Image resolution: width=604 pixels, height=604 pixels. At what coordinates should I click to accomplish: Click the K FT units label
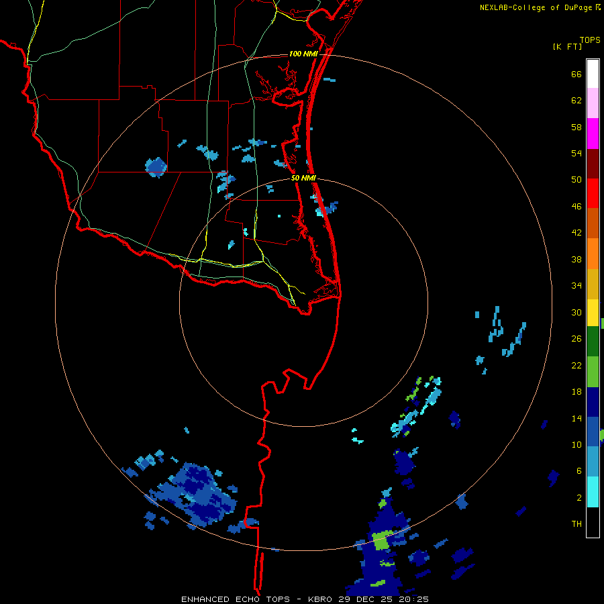pyautogui.click(x=567, y=47)
